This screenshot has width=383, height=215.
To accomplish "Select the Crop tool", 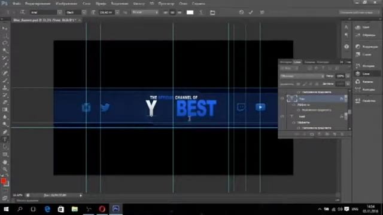I will click(5, 58).
